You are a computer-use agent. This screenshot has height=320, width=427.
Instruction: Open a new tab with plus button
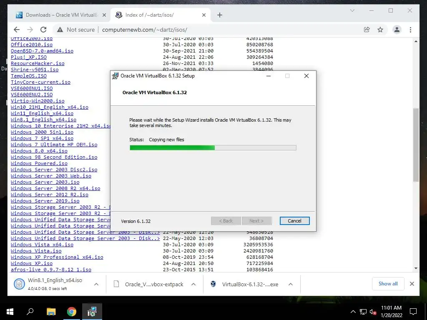pos(219,15)
